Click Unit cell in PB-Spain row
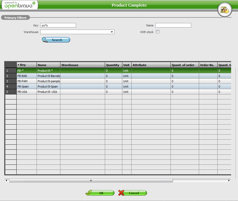Image resolution: width=238 pixels, height=201 pixels. point(127,86)
